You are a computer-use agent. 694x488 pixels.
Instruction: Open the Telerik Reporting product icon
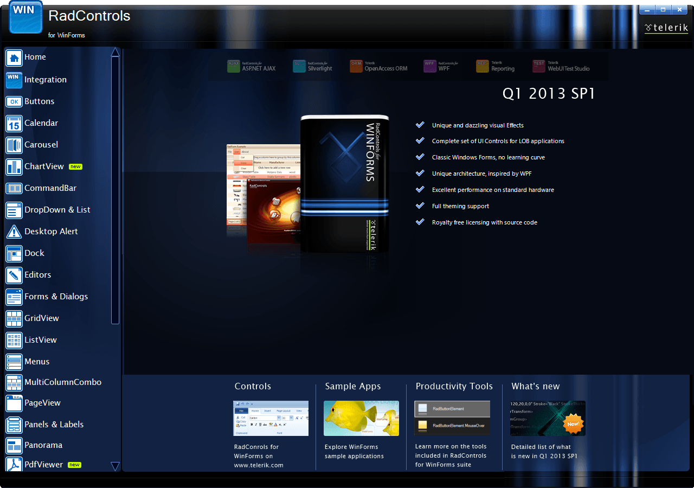click(x=483, y=66)
